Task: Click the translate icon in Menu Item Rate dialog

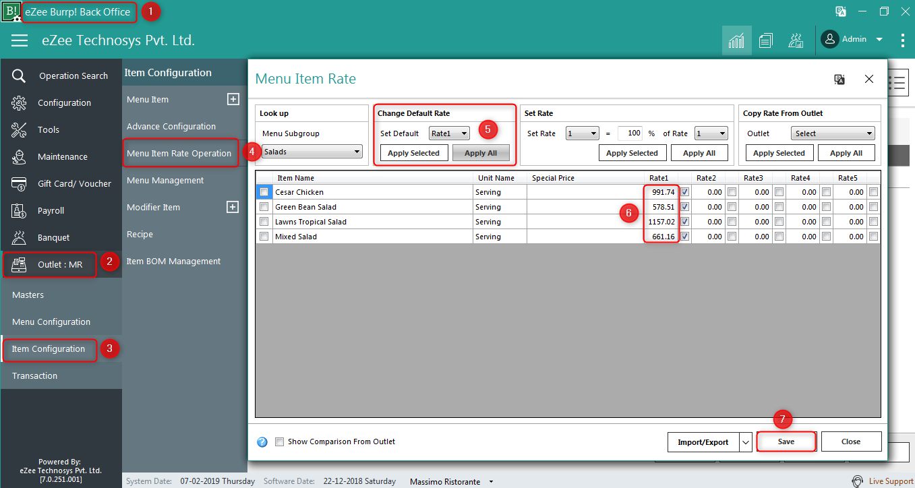Action: point(839,80)
